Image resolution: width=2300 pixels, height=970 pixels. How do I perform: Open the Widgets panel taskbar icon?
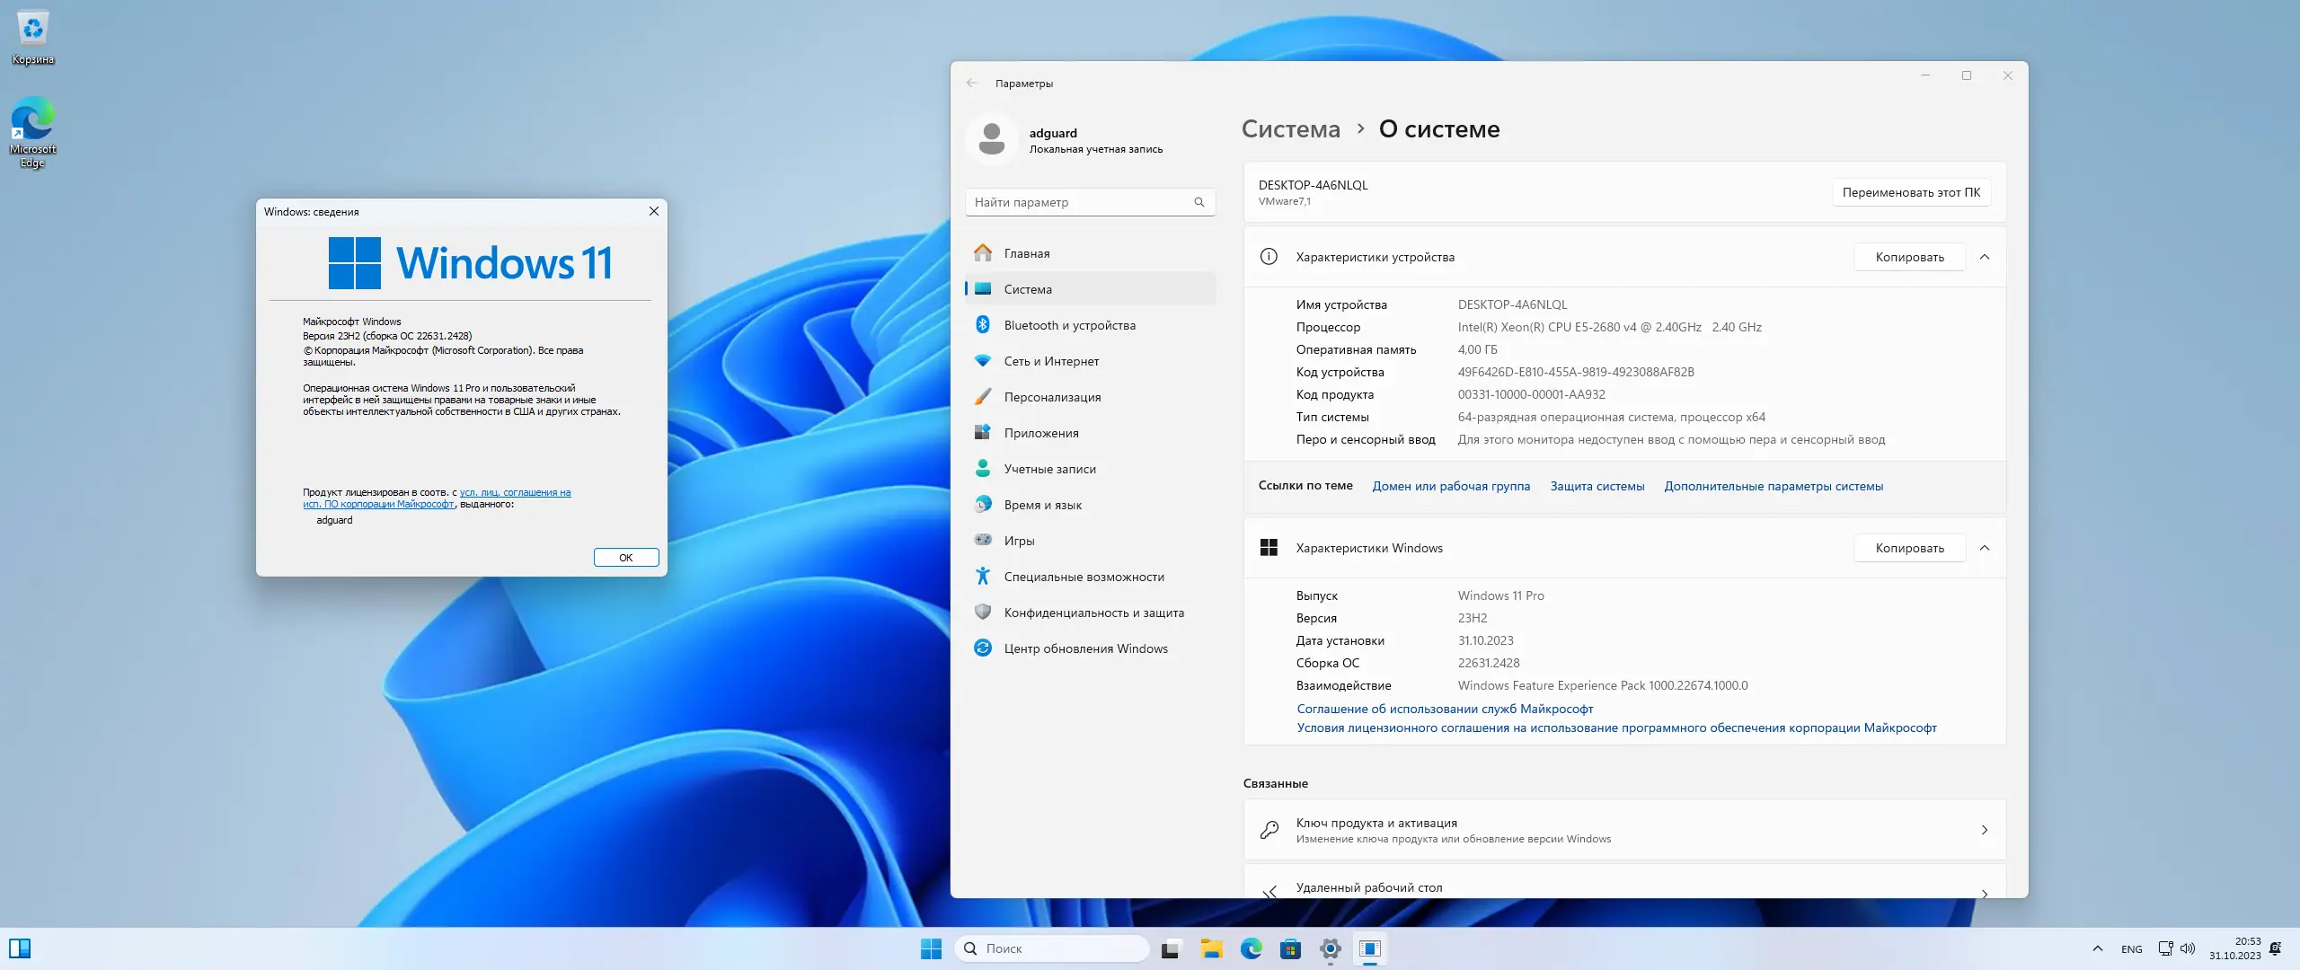click(20, 948)
